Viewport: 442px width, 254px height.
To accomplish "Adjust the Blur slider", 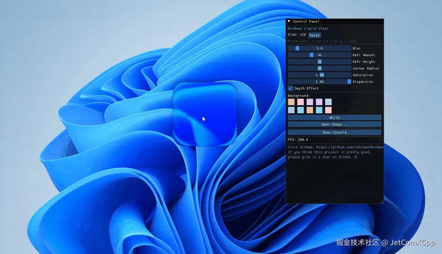I will 319,48.
